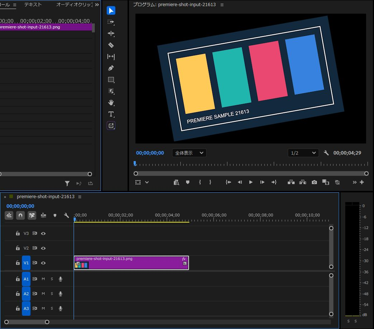Select the Rectangle tool

point(111,80)
